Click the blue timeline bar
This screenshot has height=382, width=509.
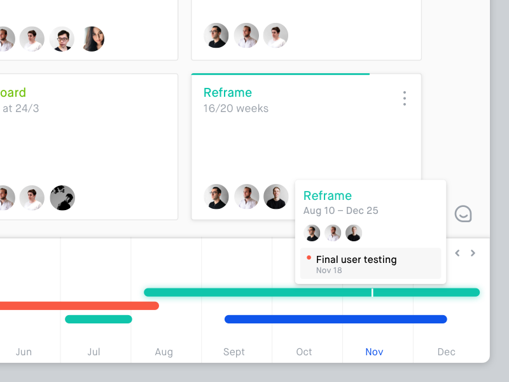pyautogui.click(x=335, y=319)
